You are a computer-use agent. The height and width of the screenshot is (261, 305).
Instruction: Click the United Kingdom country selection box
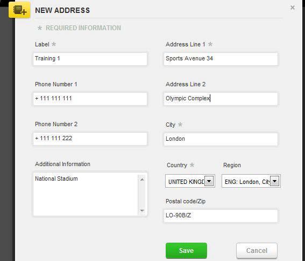tap(190, 181)
